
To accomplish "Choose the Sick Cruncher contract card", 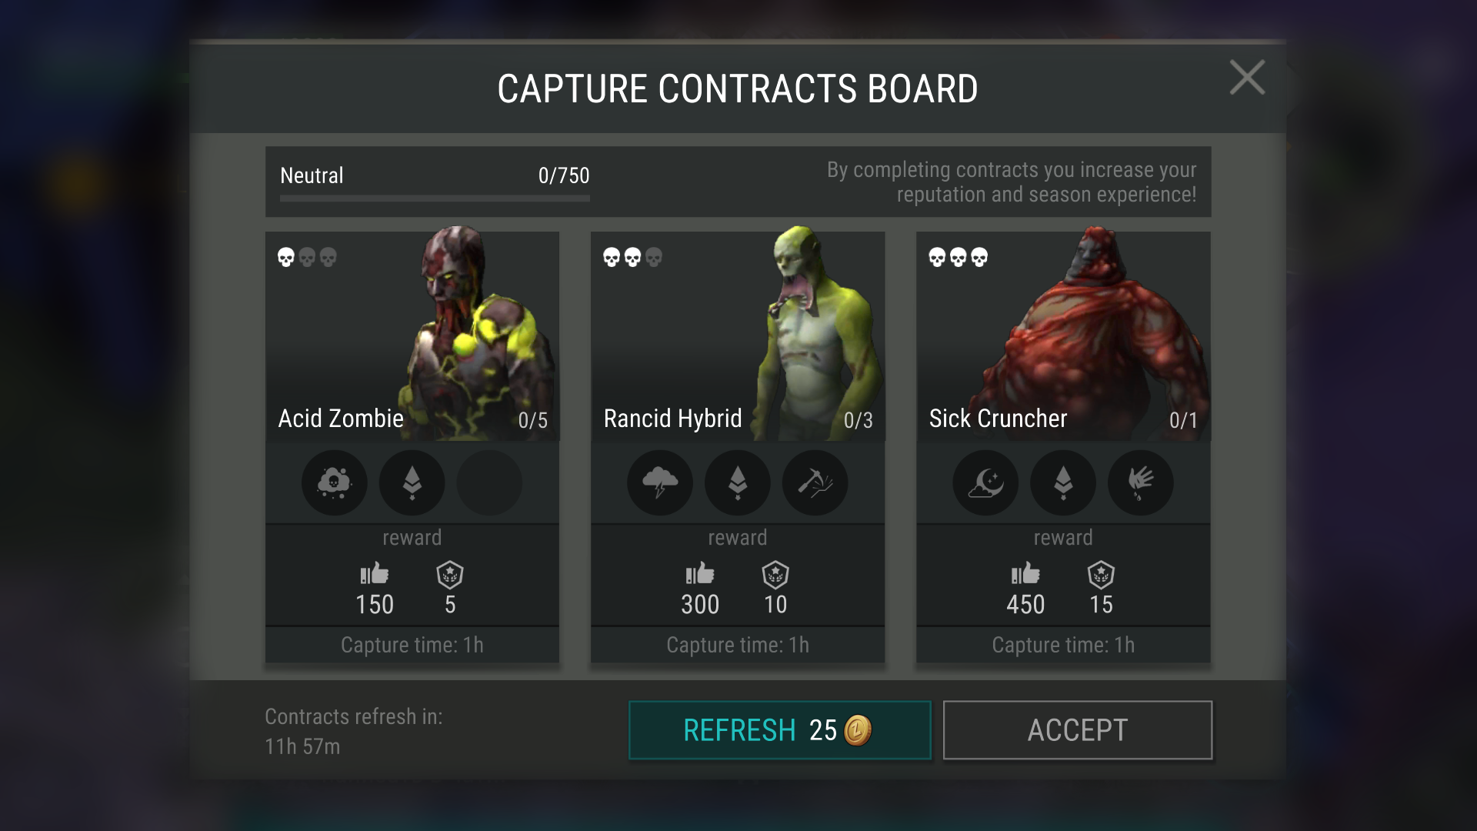I will pos(1063,447).
